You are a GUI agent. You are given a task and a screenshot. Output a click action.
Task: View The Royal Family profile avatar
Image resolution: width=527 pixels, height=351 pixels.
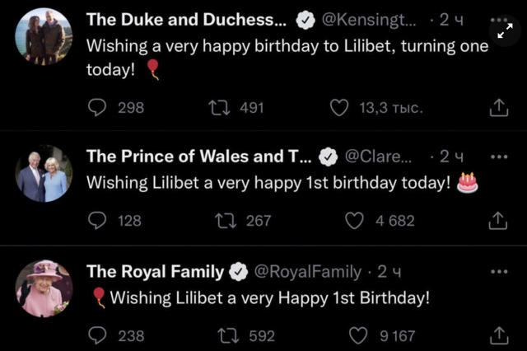(x=44, y=288)
